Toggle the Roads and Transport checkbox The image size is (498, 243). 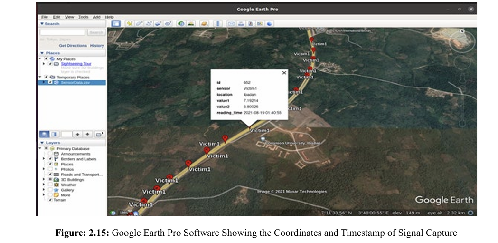pos(50,175)
